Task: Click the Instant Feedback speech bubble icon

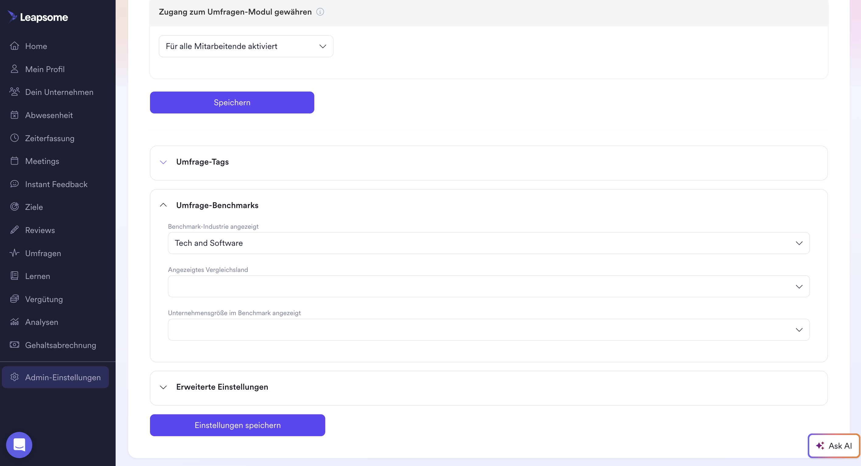Action: coord(14,184)
